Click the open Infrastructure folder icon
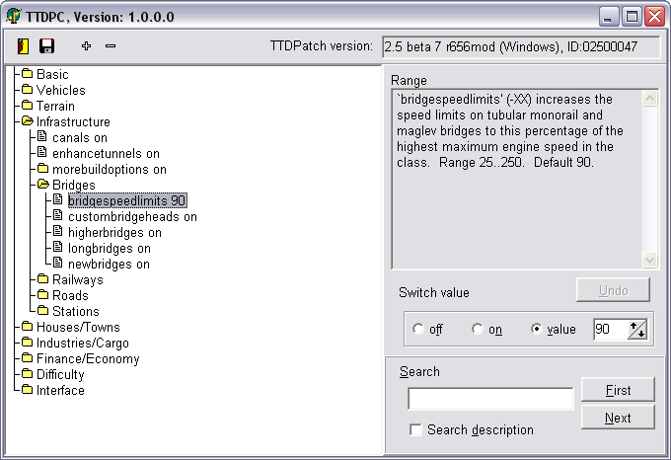This screenshot has width=671, height=460. [28, 121]
